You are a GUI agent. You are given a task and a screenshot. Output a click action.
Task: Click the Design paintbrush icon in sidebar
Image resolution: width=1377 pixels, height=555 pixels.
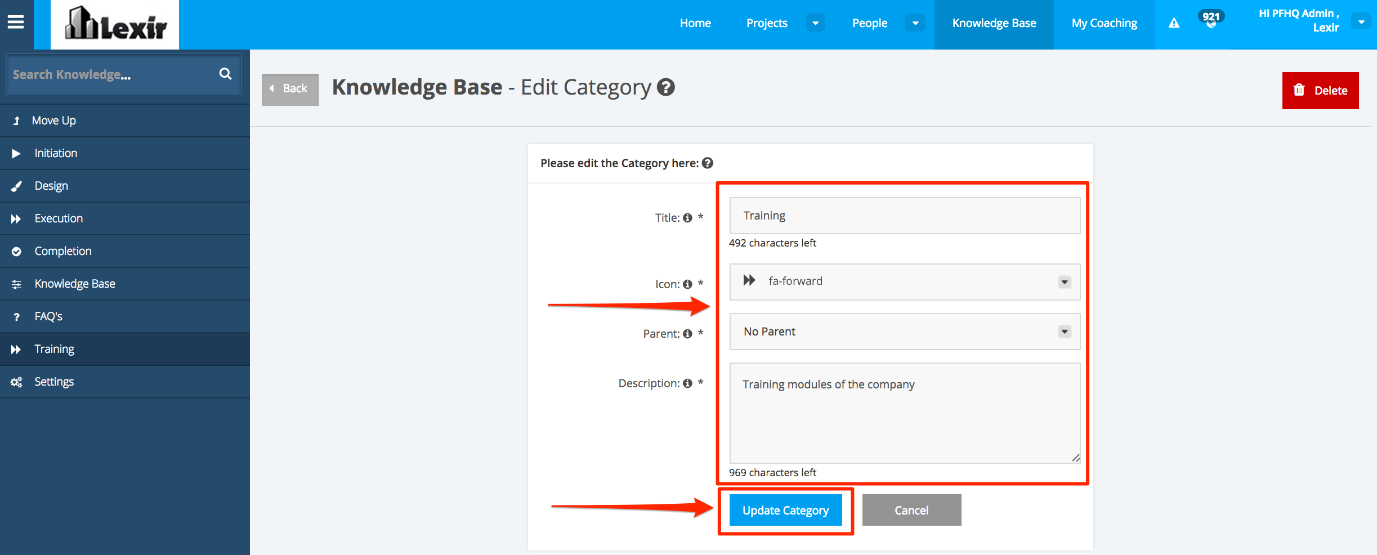(x=16, y=186)
